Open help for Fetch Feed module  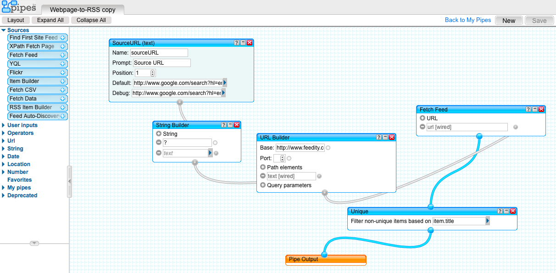(x=528, y=109)
